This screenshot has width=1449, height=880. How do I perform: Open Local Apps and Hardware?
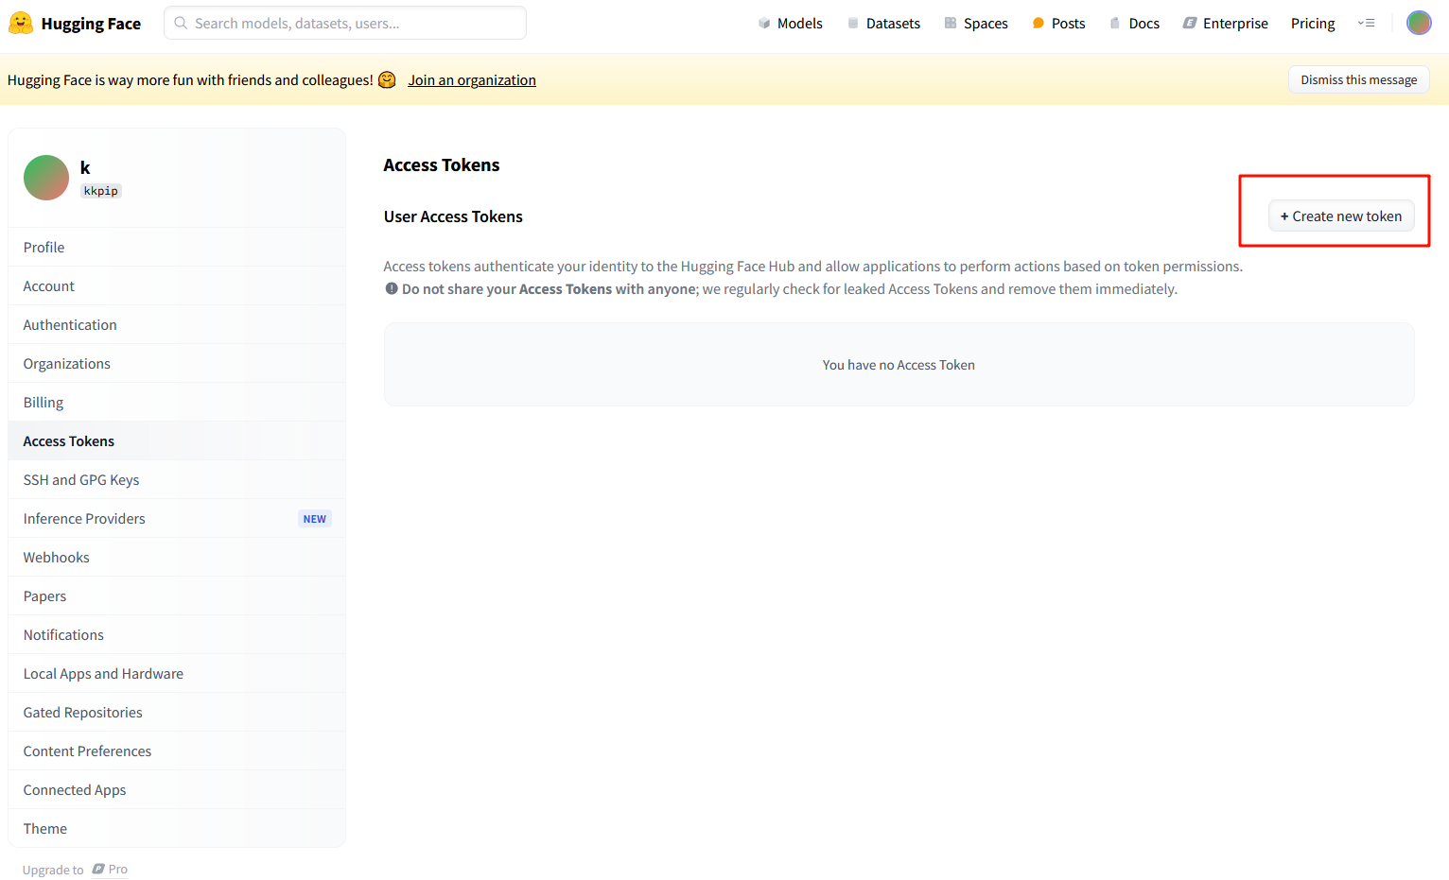pyautogui.click(x=177, y=673)
